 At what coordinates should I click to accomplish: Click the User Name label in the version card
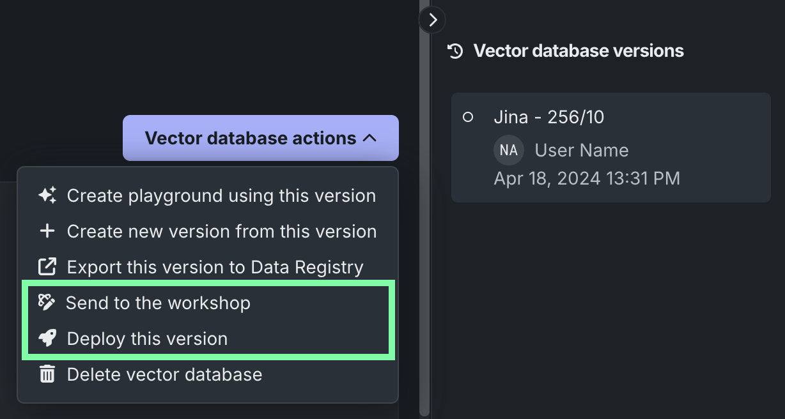[581, 151]
